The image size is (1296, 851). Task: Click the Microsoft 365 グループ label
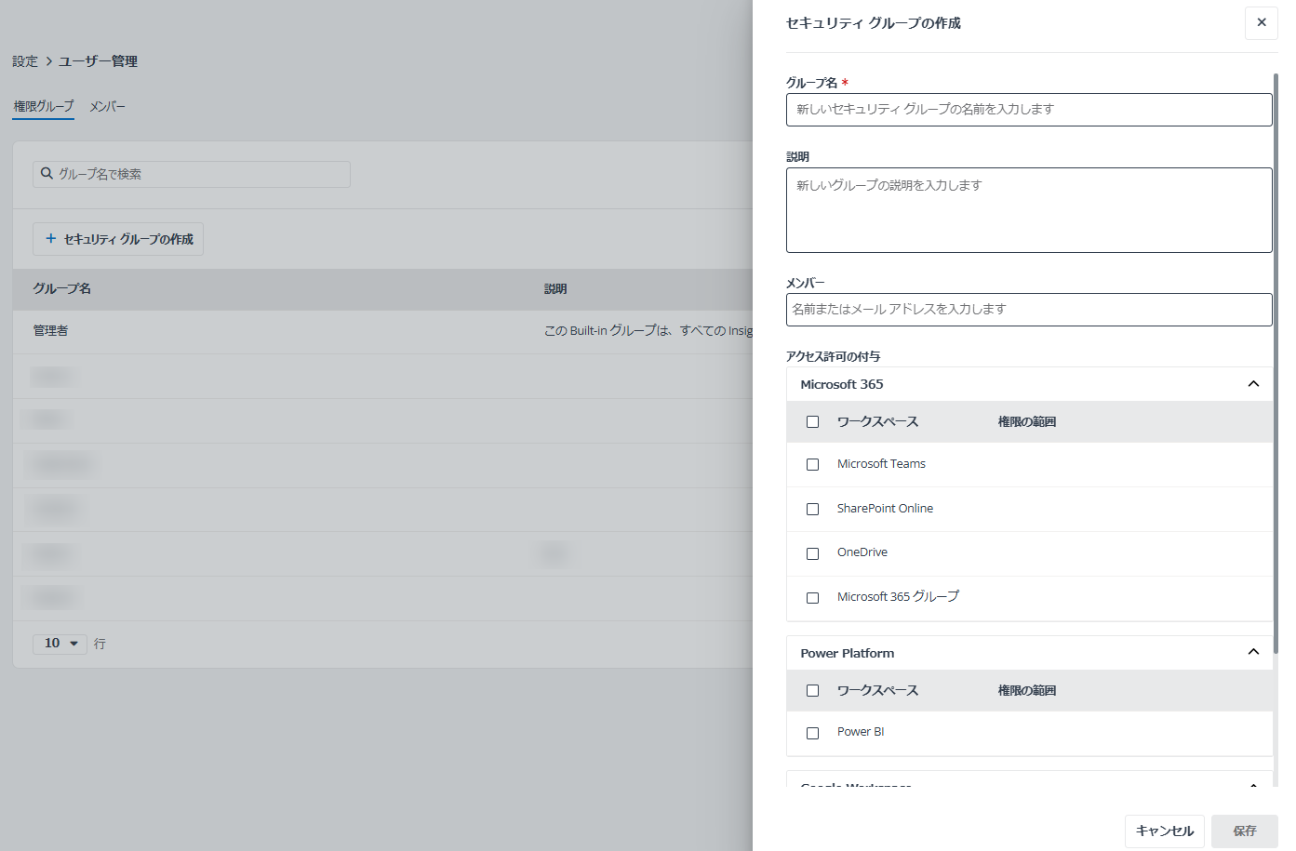pyautogui.click(x=898, y=597)
